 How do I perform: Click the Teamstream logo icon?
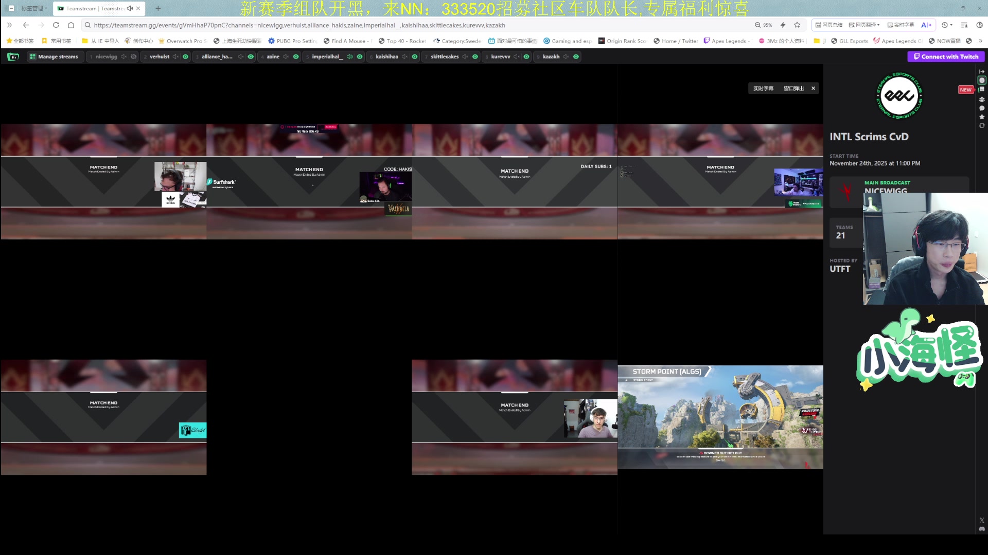pyautogui.click(x=13, y=57)
